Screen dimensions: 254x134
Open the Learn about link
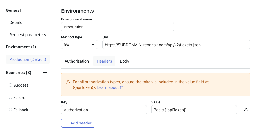(x=108, y=87)
